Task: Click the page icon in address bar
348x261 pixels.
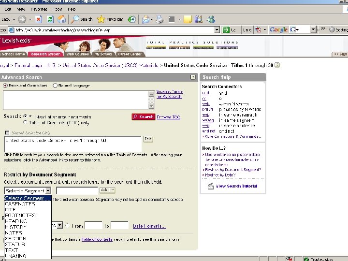Action: (11, 30)
